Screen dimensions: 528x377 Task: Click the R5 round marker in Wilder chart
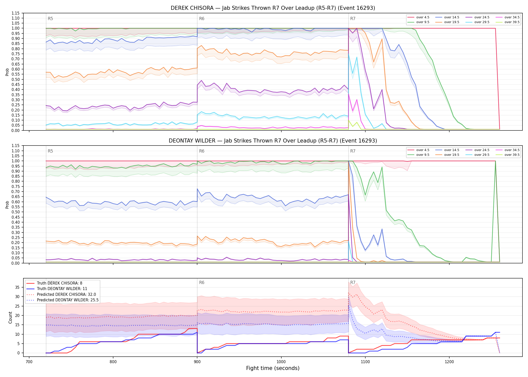point(50,151)
